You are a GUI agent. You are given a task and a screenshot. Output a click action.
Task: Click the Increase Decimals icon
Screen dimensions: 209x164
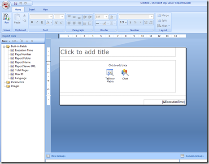pos(146,22)
